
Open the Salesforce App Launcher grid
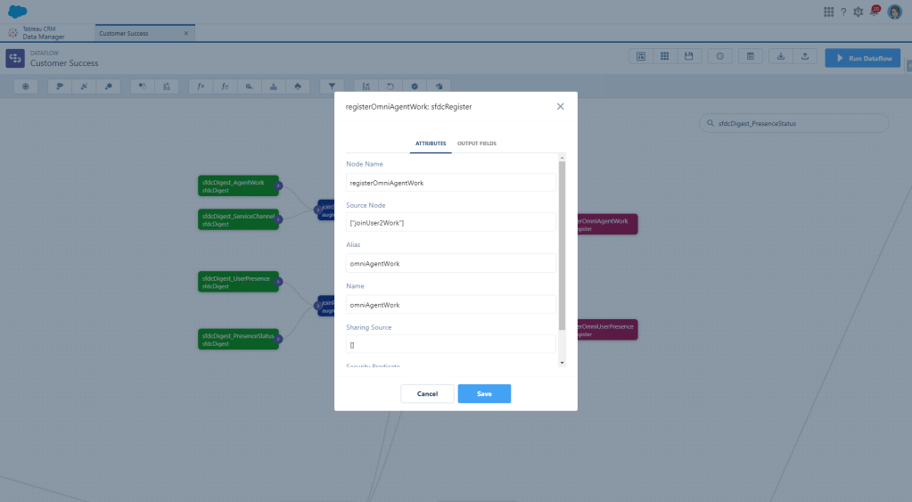pos(828,12)
